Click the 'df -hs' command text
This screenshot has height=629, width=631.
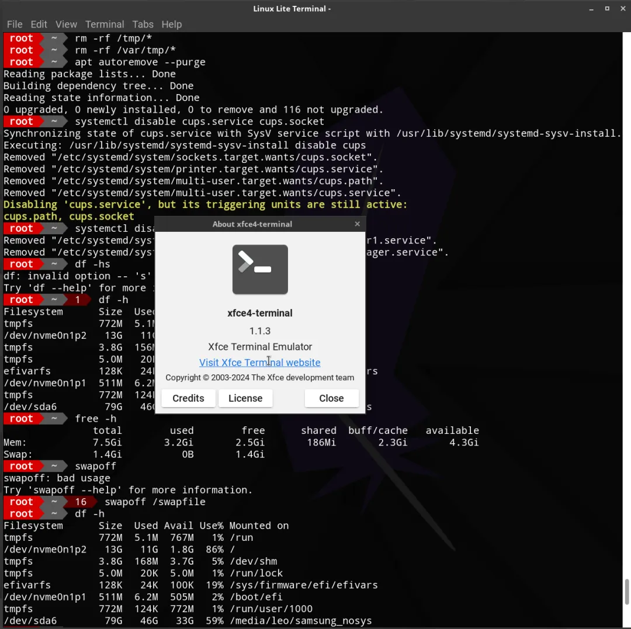tap(92, 264)
